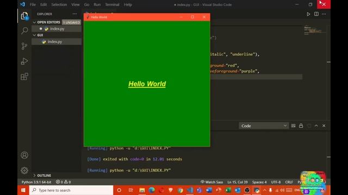This screenshot has width=348, height=195.
Task: Click the Windows Start button
Action: 23,190
